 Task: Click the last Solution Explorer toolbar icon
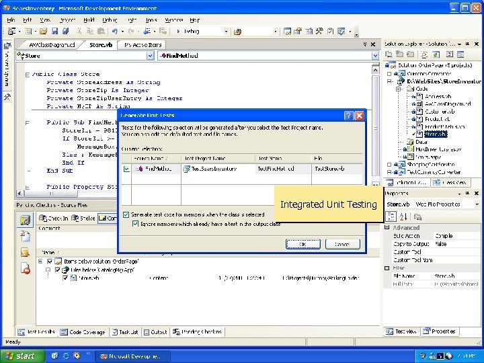coord(460,54)
